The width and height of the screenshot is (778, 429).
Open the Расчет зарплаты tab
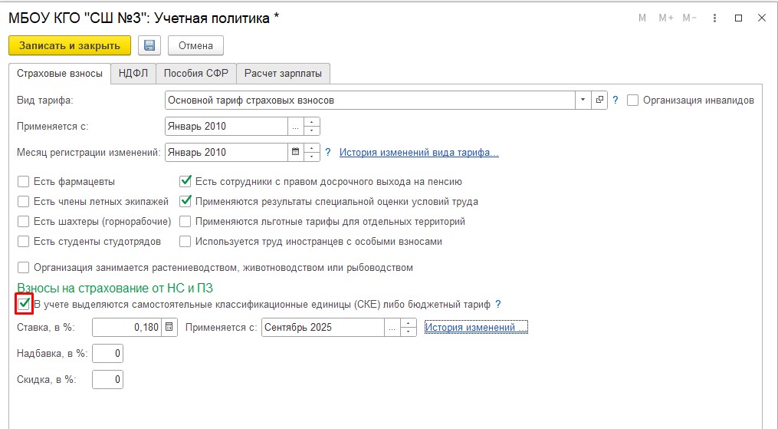tap(283, 74)
